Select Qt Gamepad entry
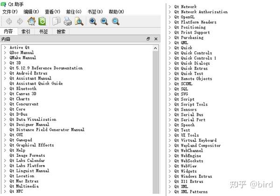 [x=21, y=140]
